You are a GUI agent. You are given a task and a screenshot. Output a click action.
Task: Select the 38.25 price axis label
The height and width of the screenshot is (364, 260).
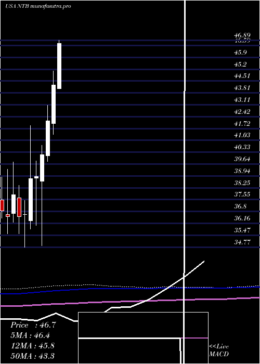click(x=242, y=183)
